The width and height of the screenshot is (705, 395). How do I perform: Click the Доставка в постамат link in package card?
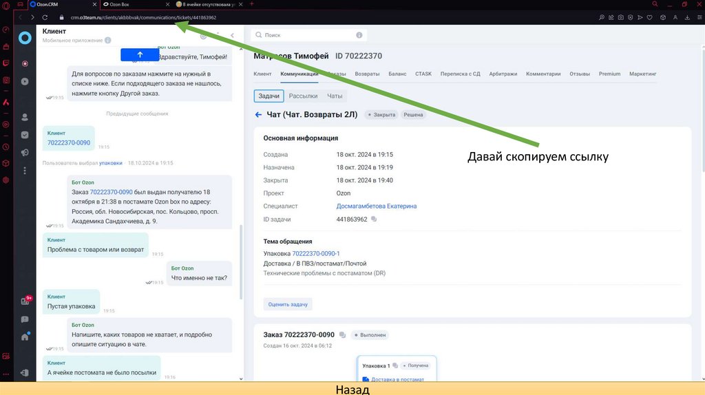coord(397,379)
